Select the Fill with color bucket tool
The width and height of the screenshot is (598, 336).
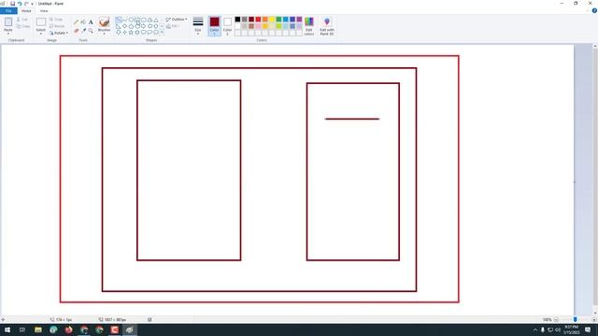pos(83,22)
